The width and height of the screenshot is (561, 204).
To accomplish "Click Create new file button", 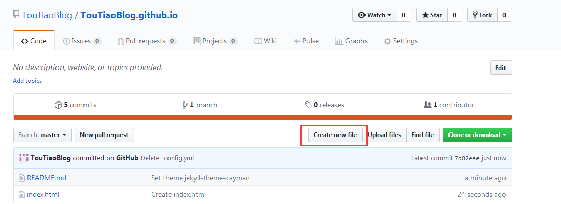I will point(335,135).
